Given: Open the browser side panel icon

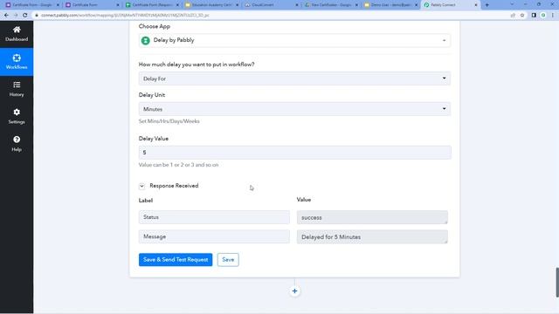Looking at the screenshot, I should 534,16.
